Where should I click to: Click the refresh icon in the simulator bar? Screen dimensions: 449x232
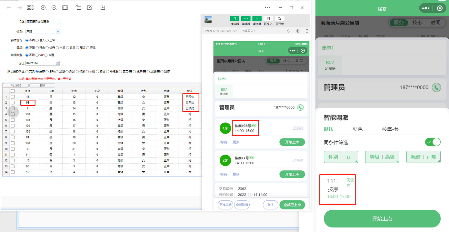(288, 31)
